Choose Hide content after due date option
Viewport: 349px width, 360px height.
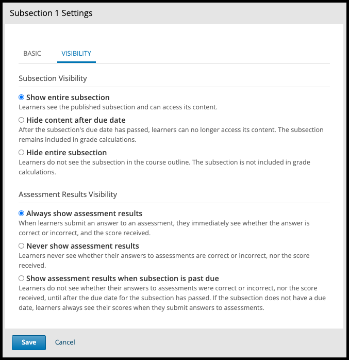tap(22, 120)
